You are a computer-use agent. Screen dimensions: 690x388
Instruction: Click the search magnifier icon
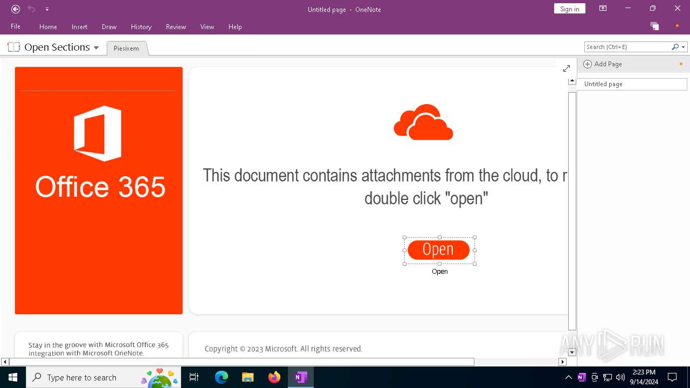pyautogui.click(x=675, y=47)
